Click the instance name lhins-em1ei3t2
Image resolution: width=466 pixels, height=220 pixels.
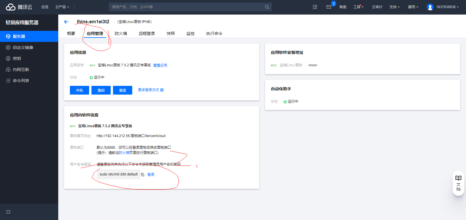(x=93, y=22)
